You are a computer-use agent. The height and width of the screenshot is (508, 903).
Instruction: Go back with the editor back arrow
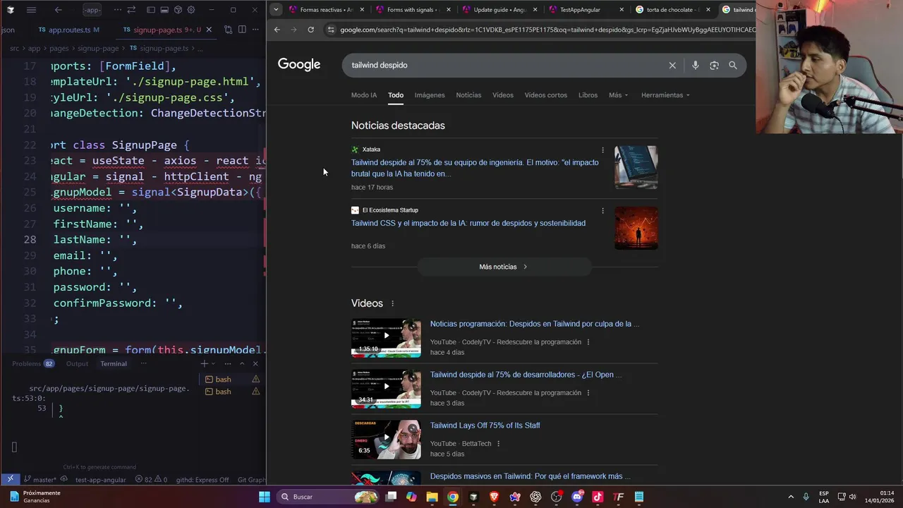pos(59,10)
